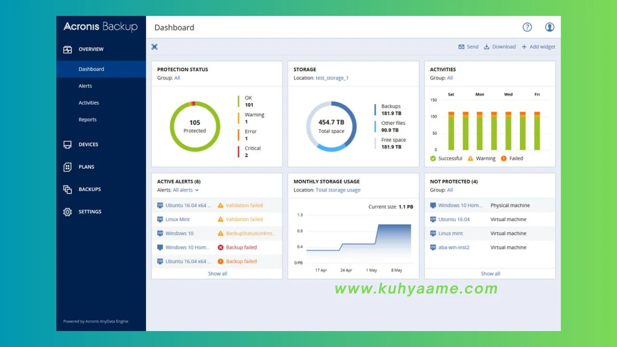Click the green OK legend color bar

[x=238, y=101]
